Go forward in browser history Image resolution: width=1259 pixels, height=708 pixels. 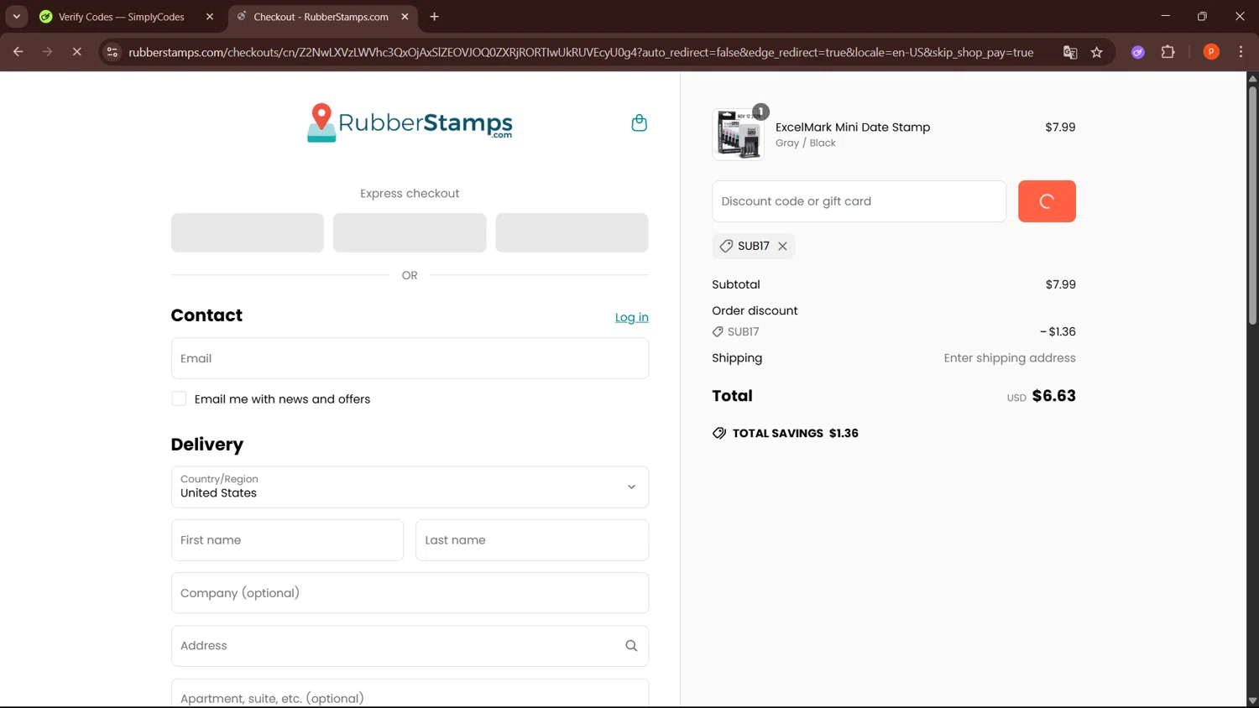(x=47, y=52)
